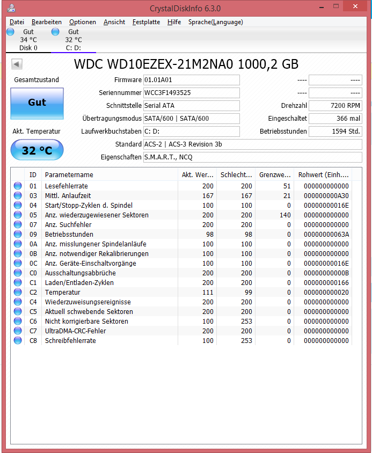Minimize the CrystalDiskInfo window

322,7
